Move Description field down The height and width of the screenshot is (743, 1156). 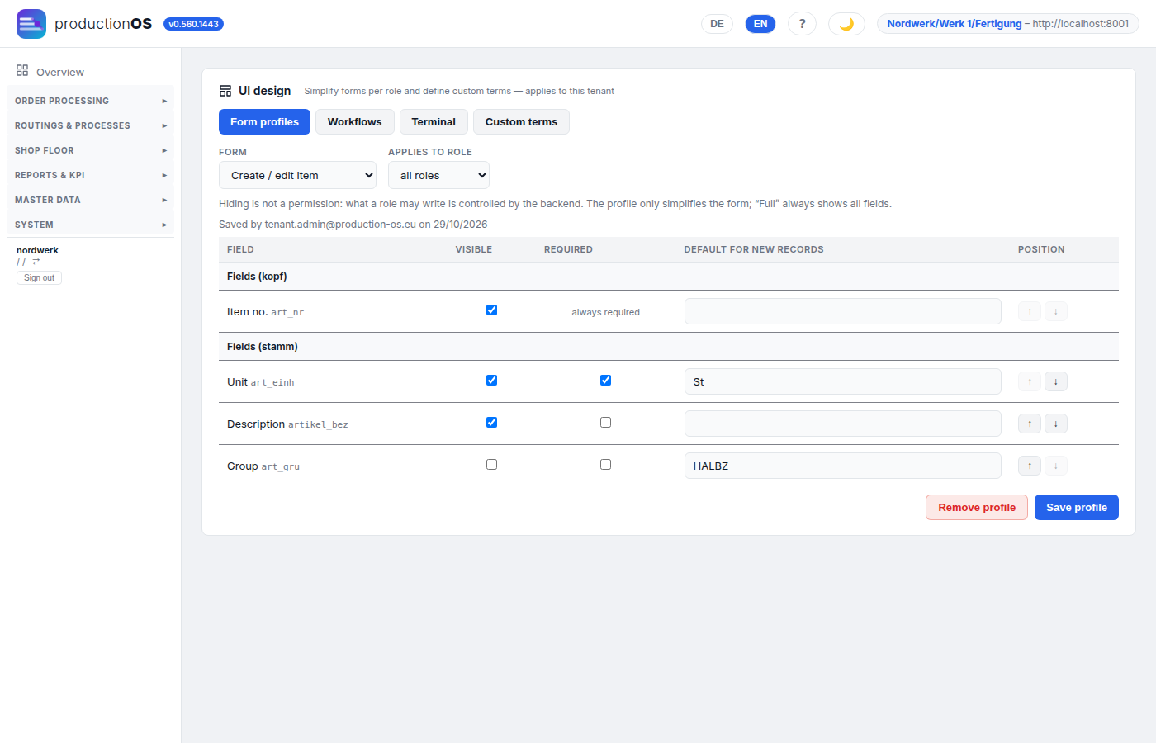tap(1056, 424)
